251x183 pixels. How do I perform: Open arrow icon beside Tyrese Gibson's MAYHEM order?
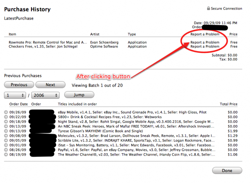coord(6,131)
